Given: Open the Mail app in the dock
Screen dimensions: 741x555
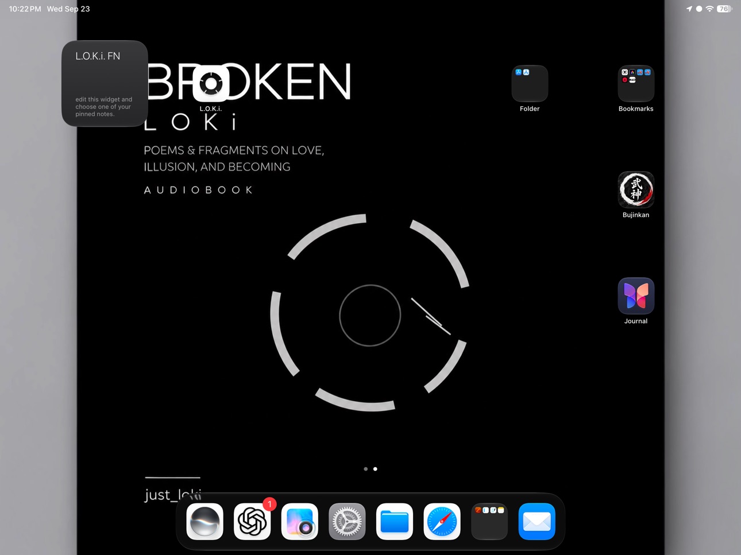Looking at the screenshot, I should (x=537, y=522).
